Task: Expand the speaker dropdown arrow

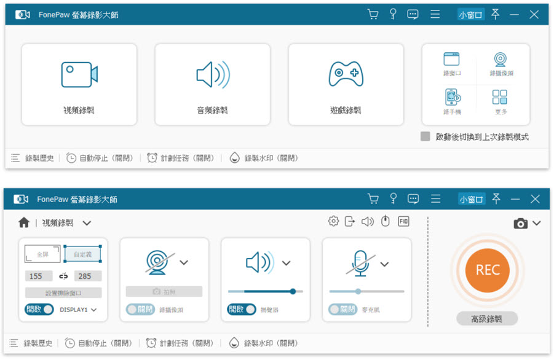Action: point(287,263)
